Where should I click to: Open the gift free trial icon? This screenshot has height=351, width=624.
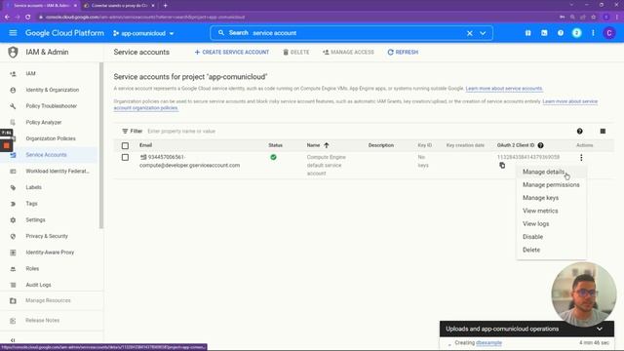[528, 33]
